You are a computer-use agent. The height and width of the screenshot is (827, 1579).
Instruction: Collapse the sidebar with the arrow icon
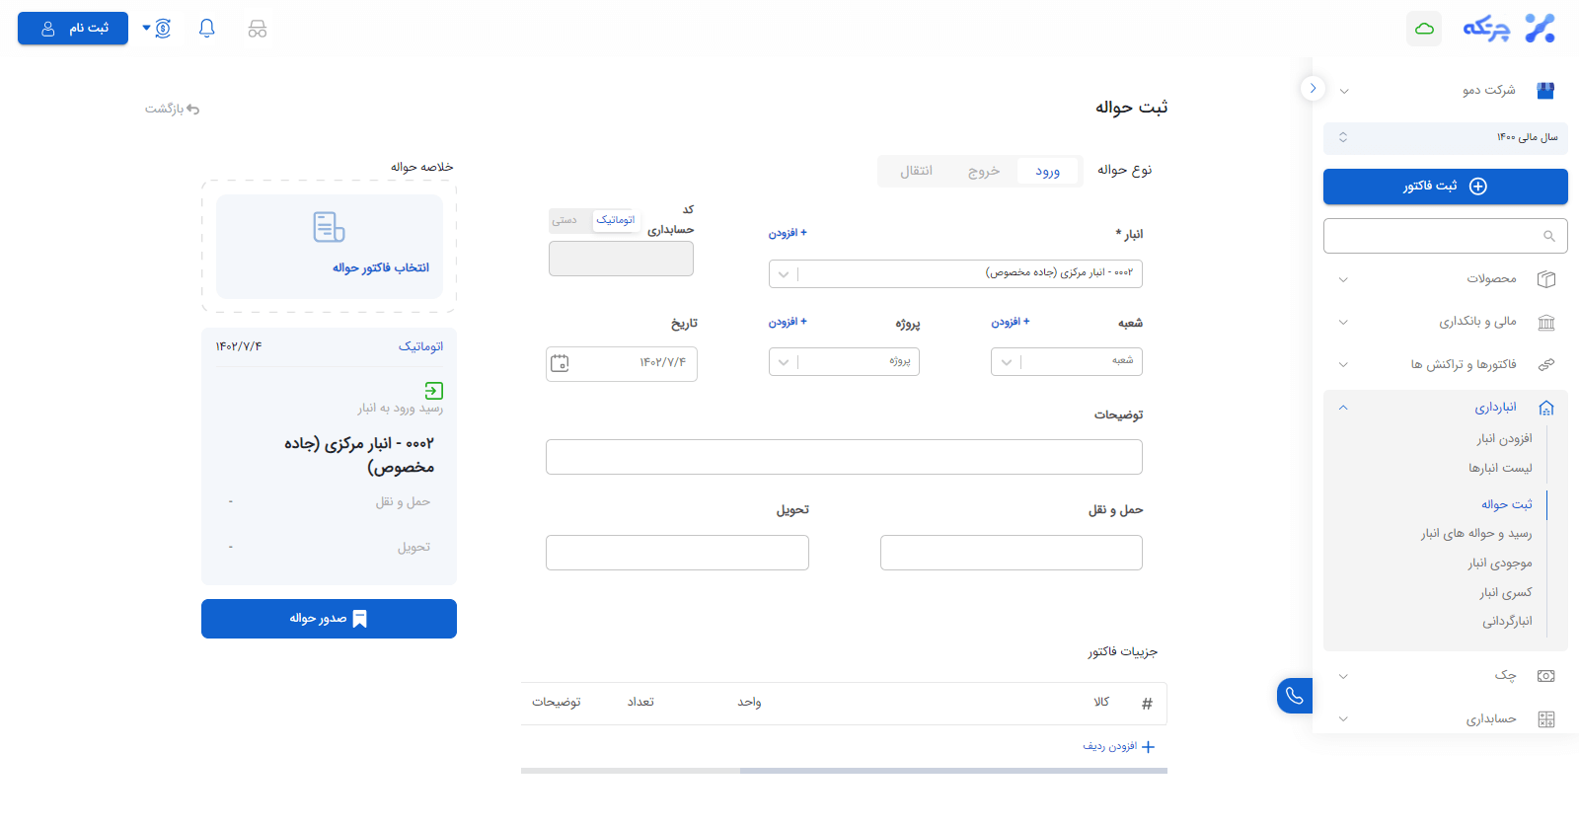[1313, 88]
